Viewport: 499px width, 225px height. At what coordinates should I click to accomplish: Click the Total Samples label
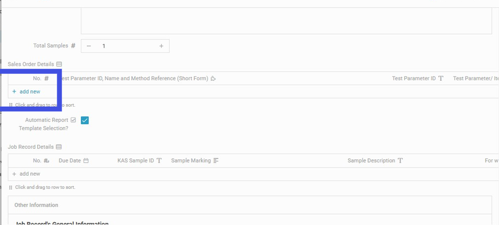tap(50, 46)
